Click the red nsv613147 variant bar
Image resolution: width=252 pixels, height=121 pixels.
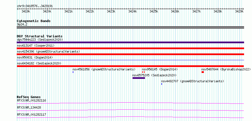(x=130, y=48)
